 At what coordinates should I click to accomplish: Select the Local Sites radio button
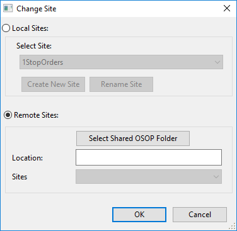[x=6, y=28]
